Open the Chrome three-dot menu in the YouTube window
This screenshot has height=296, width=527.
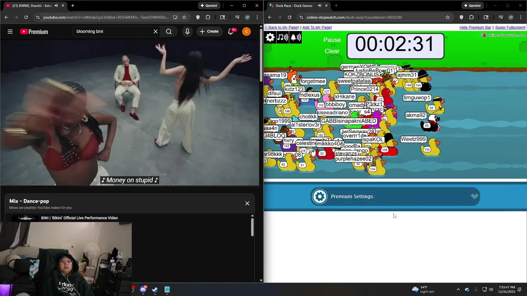[x=257, y=17]
